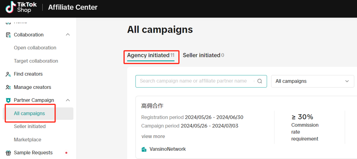Click the TikTok Shop logo
Viewport: 357px width, 159px height.
(x=21, y=7)
